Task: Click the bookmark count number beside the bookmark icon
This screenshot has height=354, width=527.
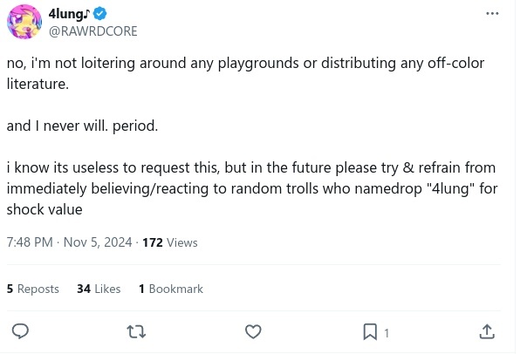Action: [387, 333]
